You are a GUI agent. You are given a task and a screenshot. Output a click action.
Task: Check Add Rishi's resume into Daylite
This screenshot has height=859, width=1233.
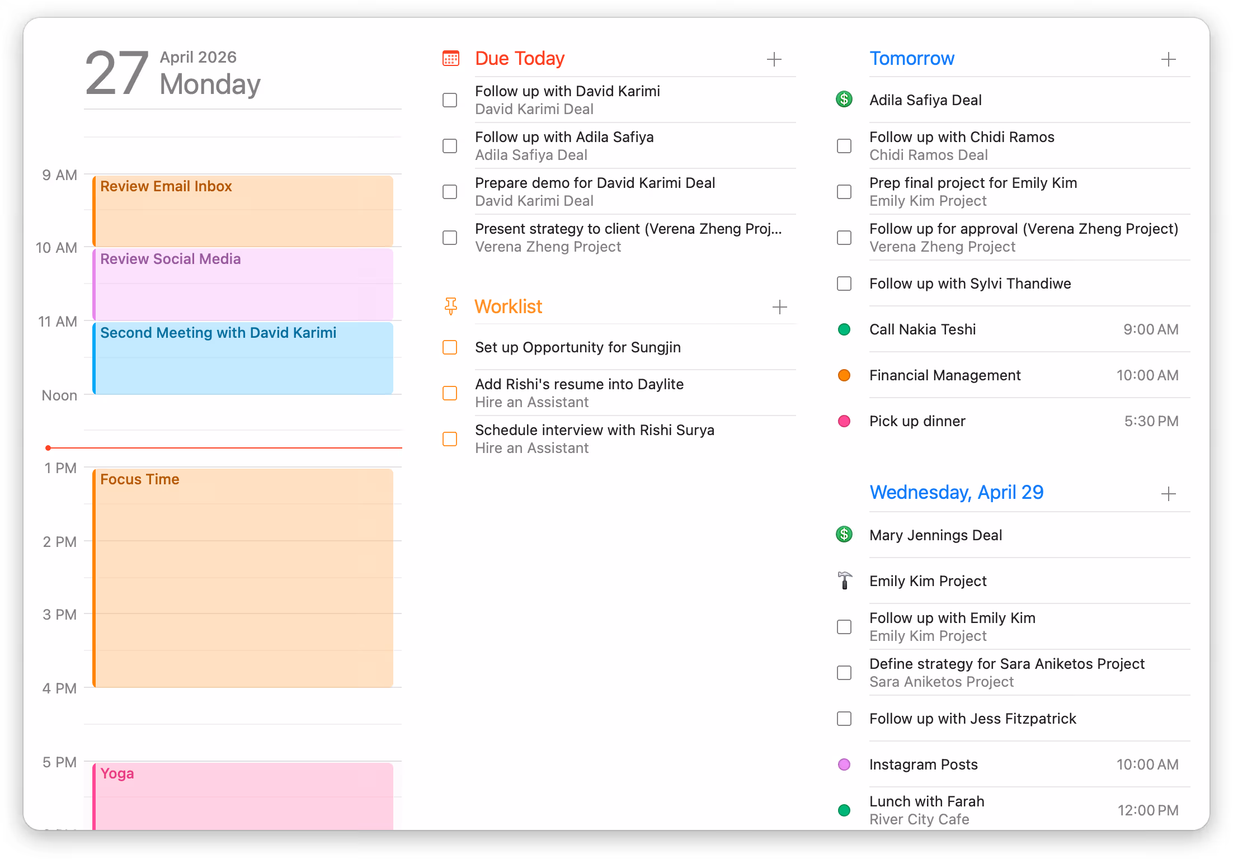click(450, 393)
